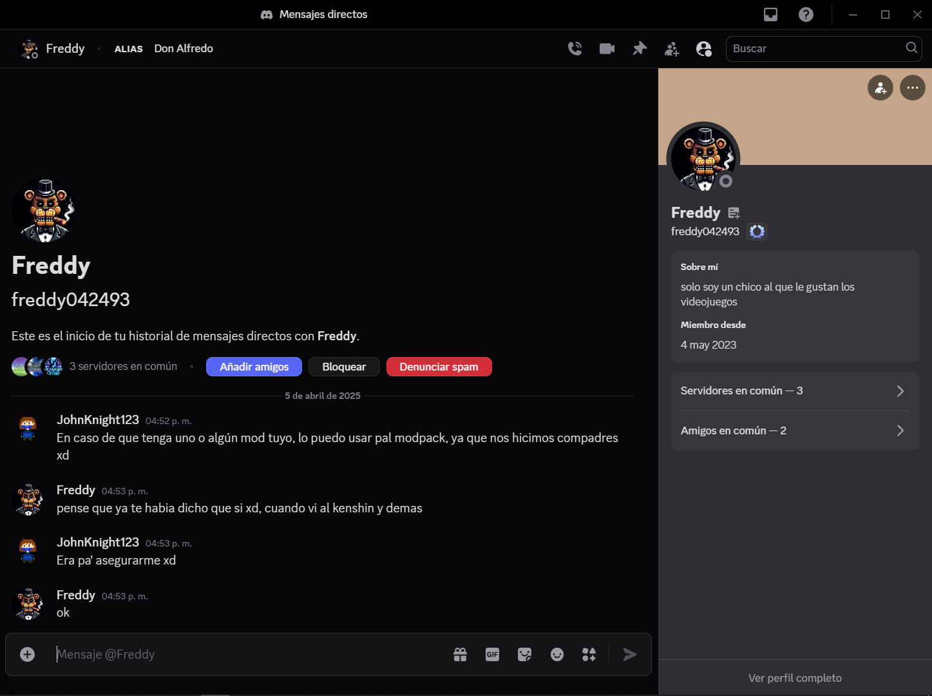The height and width of the screenshot is (696, 932).
Task: Click the plus attachment button
Action: 27,654
